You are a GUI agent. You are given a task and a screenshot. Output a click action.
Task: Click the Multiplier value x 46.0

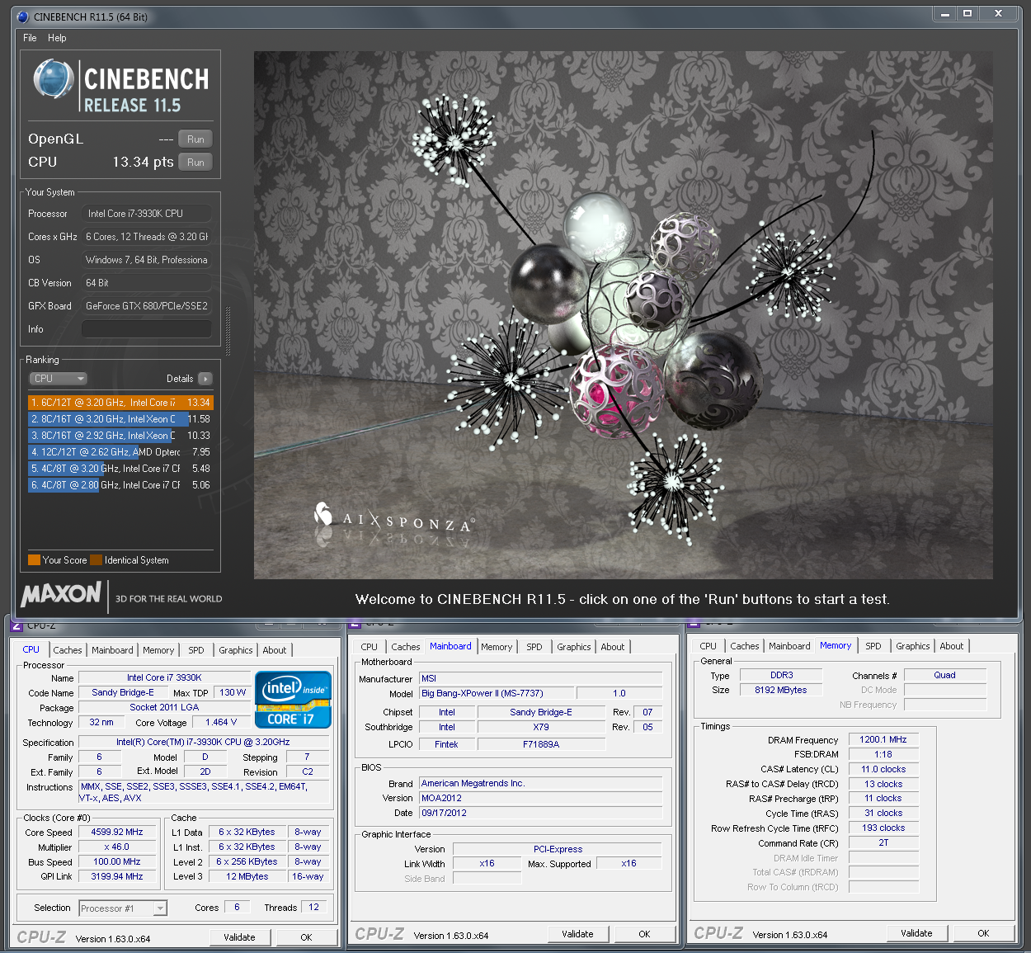click(117, 847)
